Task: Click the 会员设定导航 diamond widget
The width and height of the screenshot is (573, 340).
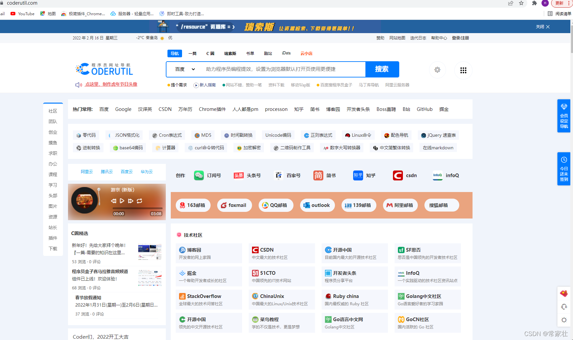Action: 564,116
